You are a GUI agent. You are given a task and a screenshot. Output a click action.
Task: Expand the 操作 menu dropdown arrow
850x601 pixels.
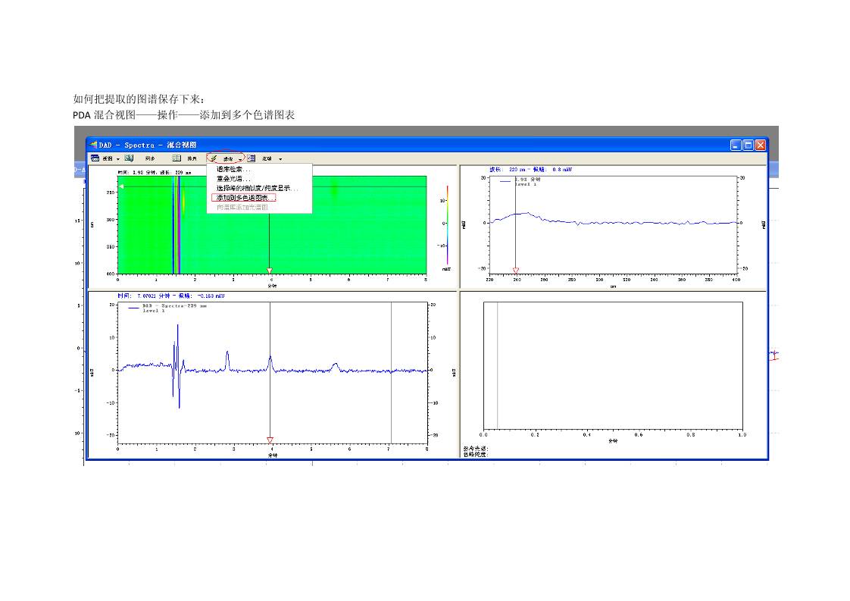pyautogui.click(x=239, y=159)
